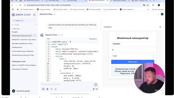Click the interest rate field showing 8
Viewport: 174px width, 98px height.
tap(134, 50)
